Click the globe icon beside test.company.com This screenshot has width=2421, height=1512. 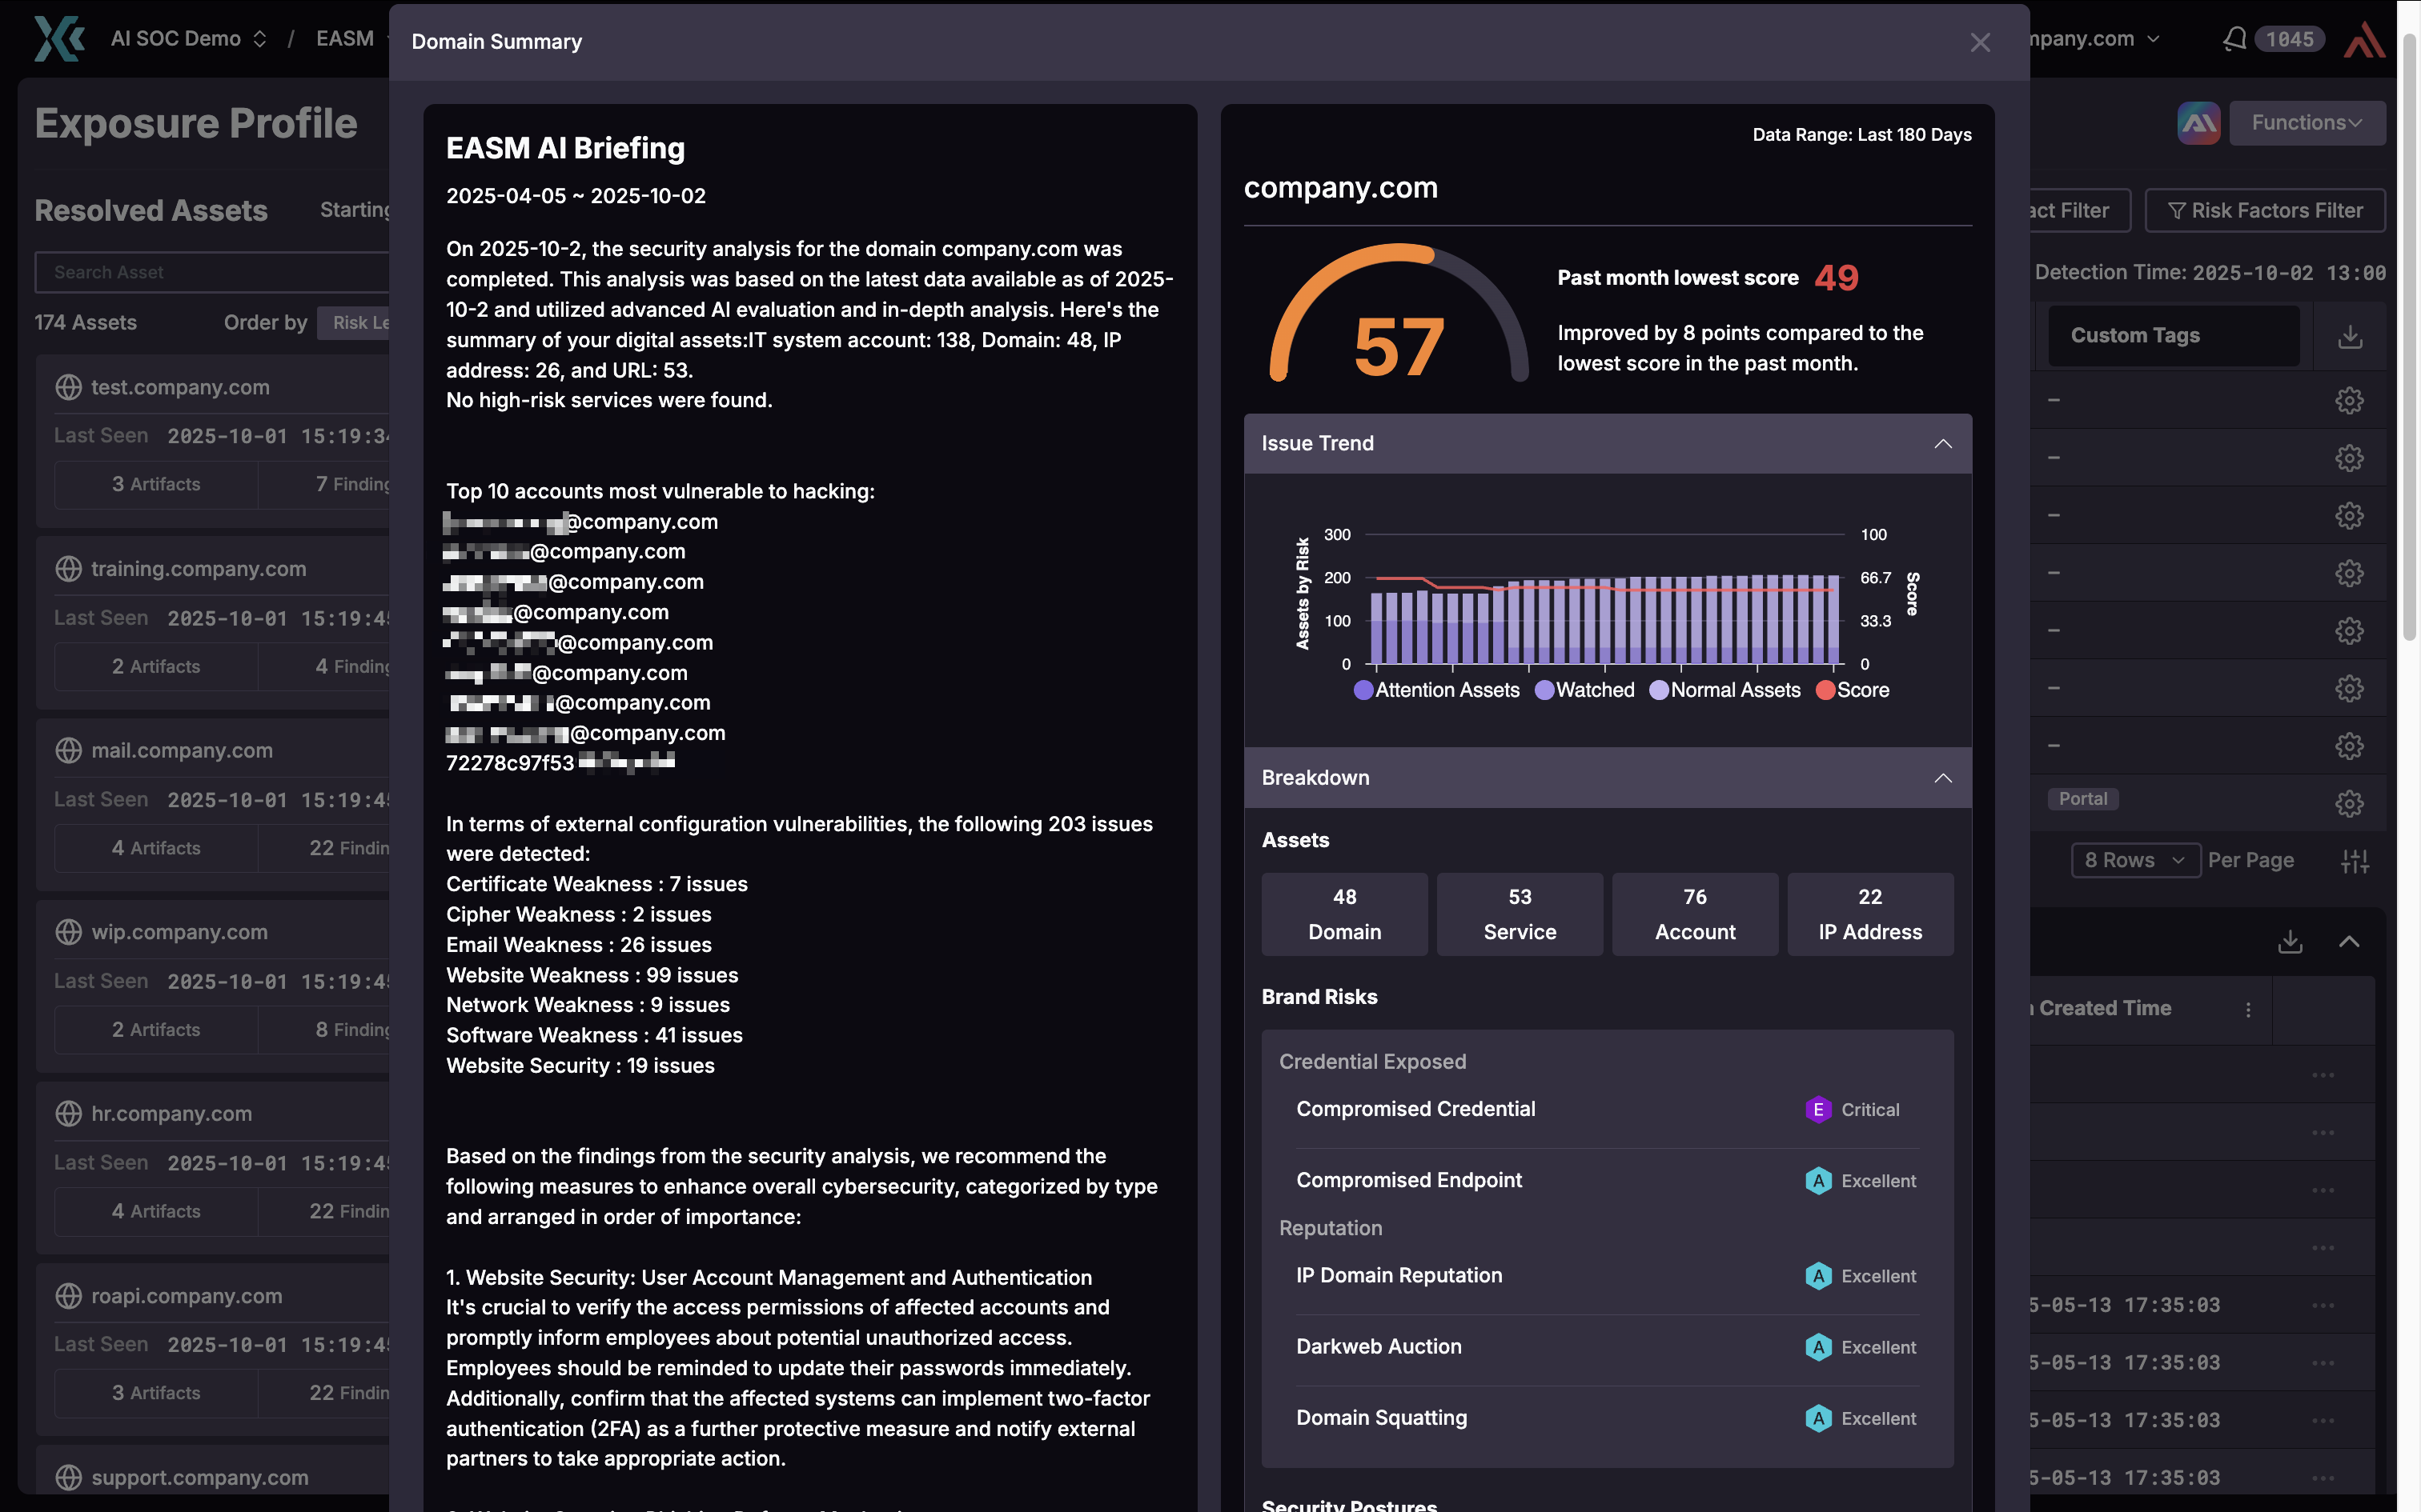[67, 387]
